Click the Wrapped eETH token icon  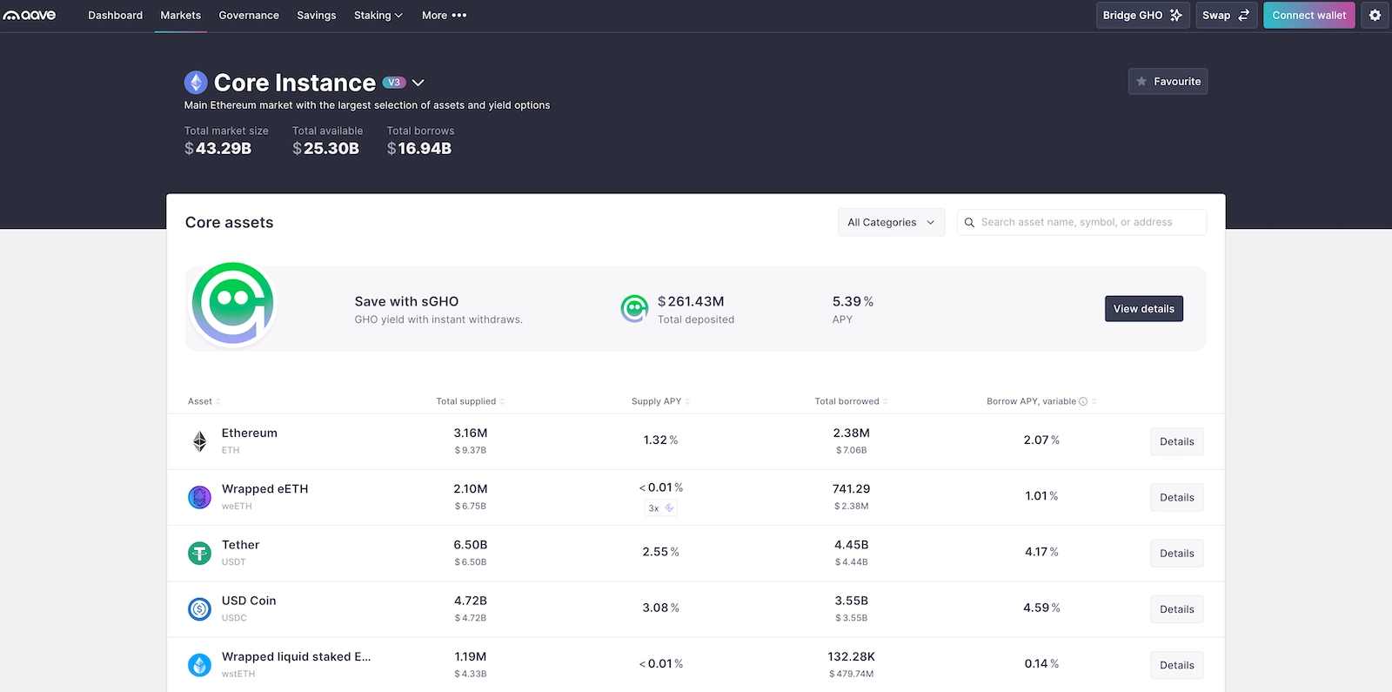(199, 497)
